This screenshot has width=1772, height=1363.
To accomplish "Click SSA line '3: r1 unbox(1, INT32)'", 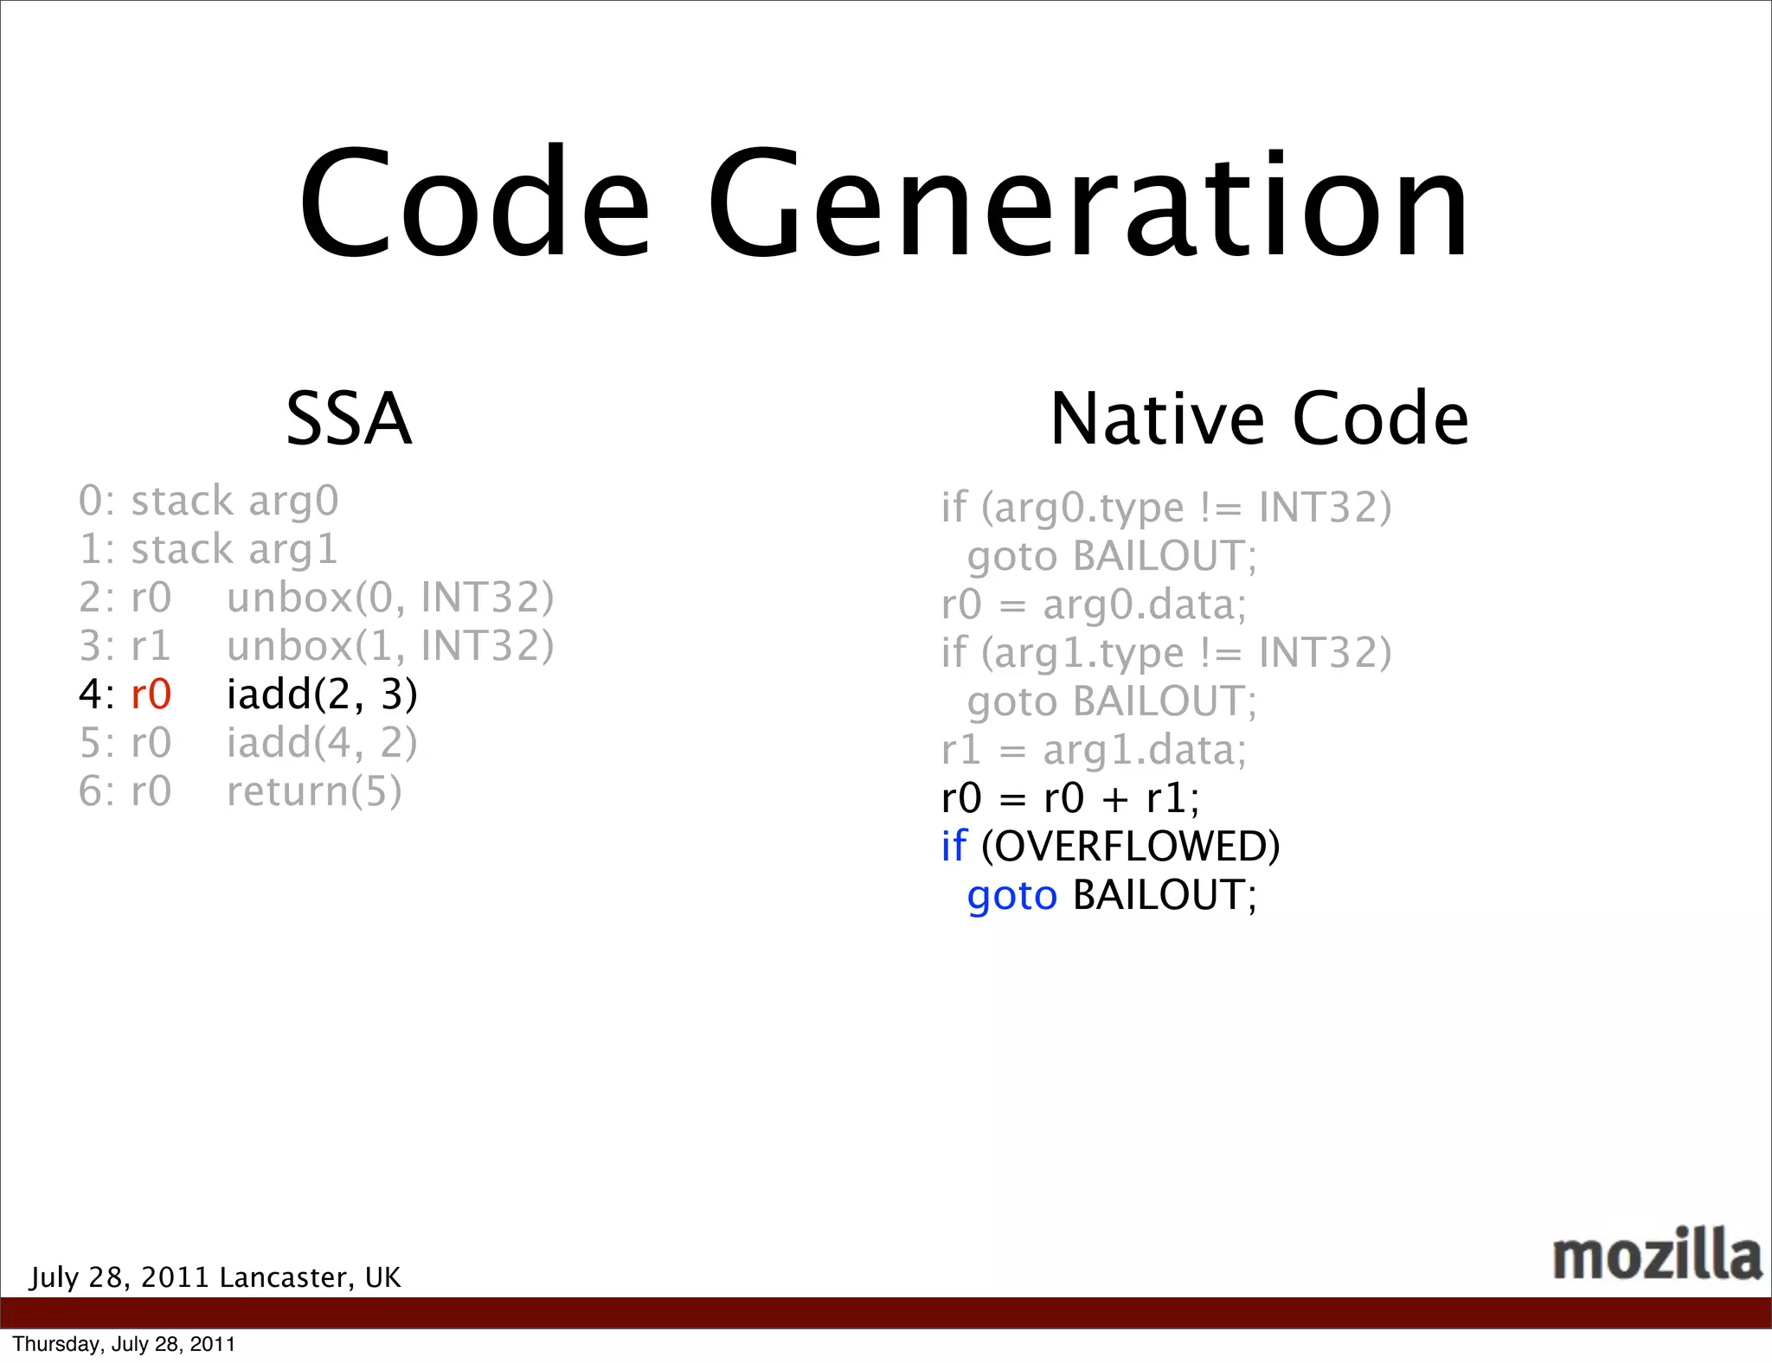I will coord(317,646).
